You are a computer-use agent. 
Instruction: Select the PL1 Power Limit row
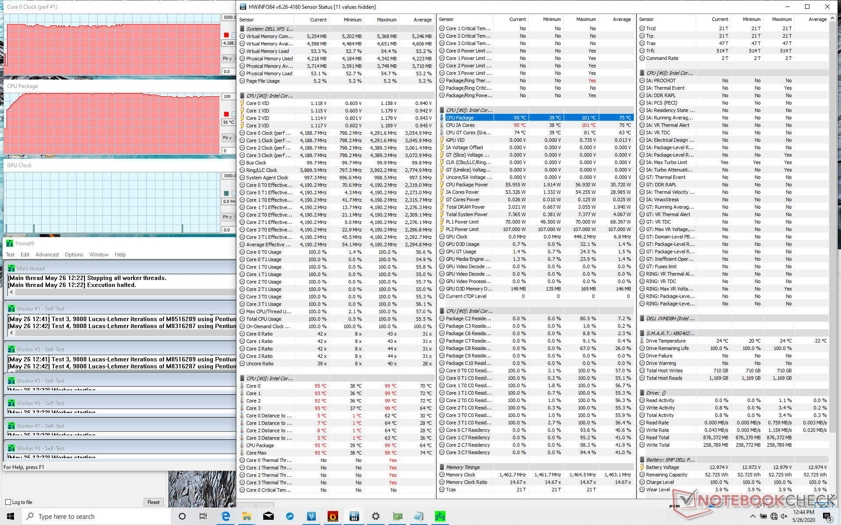point(536,222)
